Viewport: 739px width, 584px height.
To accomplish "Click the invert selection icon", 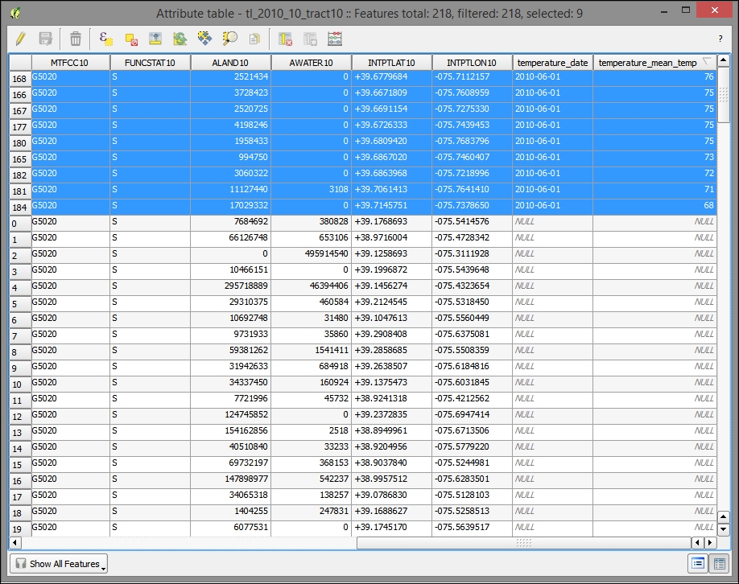I will 180,38.
